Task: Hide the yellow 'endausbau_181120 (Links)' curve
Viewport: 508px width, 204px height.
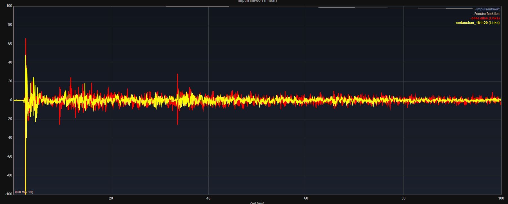Action: coord(477,23)
